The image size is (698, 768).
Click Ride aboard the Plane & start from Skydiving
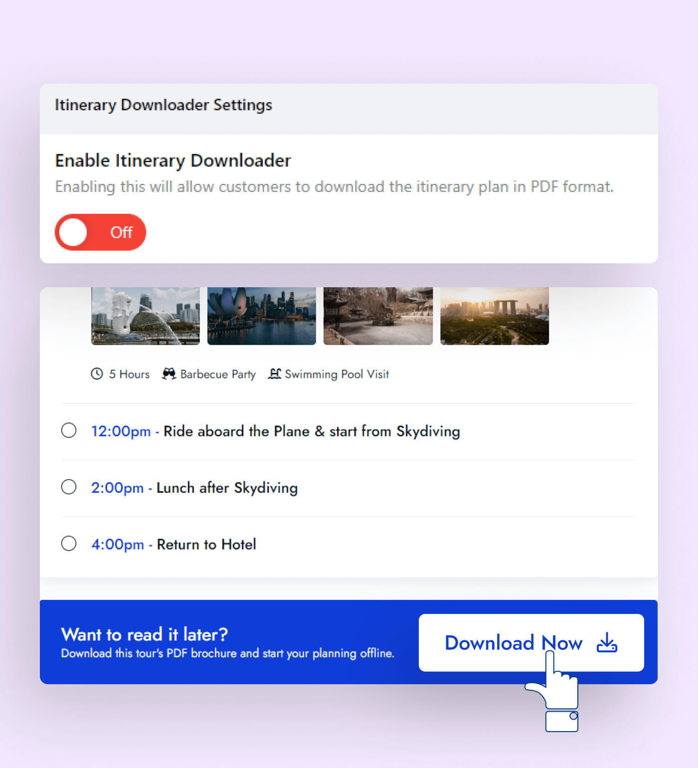pyautogui.click(x=312, y=431)
